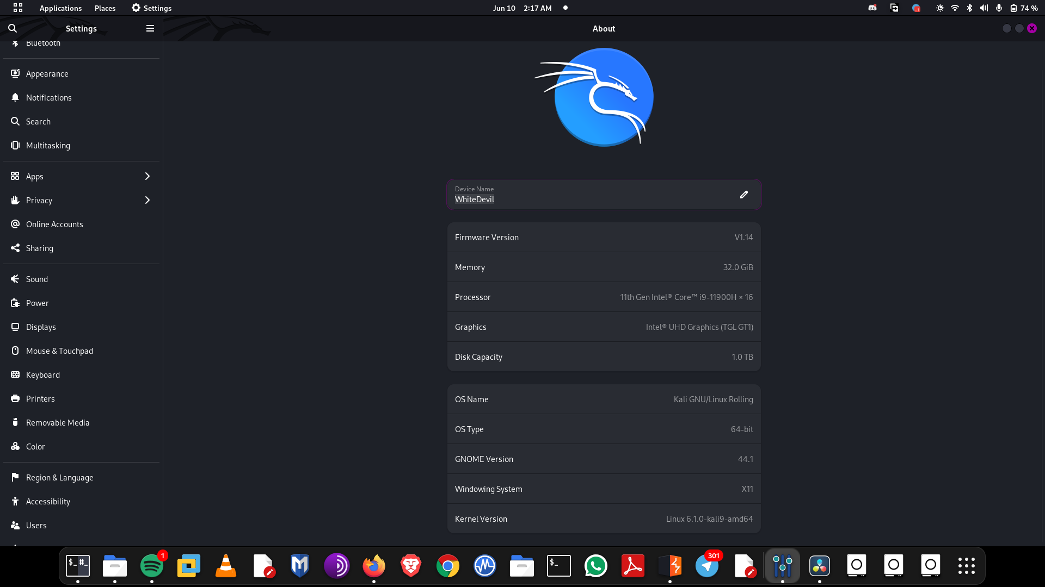The image size is (1045, 587).
Task: Expand the Privacy settings section
Action: [x=82, y=200]
